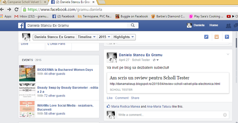The width and height of the screenshot is (238, 123).
Task: Click the Facebook search input field
Action: [76, 25]
